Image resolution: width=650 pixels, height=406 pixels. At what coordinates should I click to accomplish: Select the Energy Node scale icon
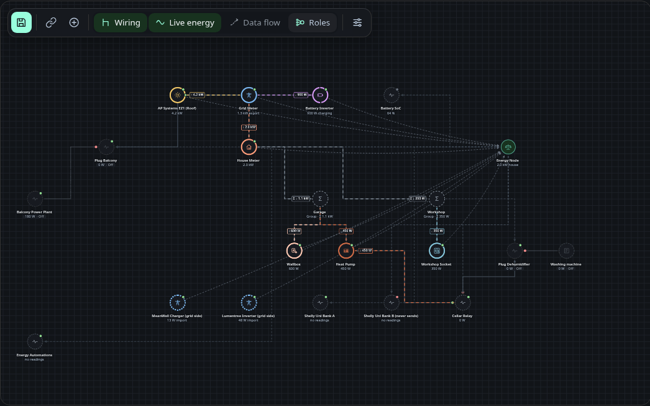[508, 147]
